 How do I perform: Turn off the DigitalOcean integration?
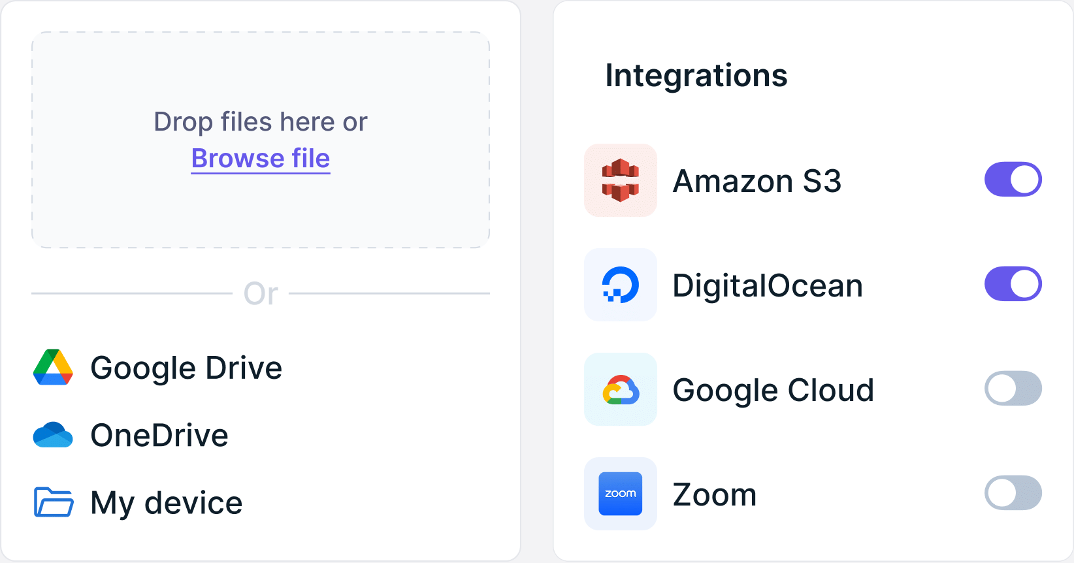click(1013, 283)
